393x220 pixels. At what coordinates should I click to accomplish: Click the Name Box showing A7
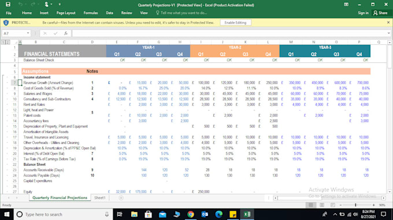point(14,33)
